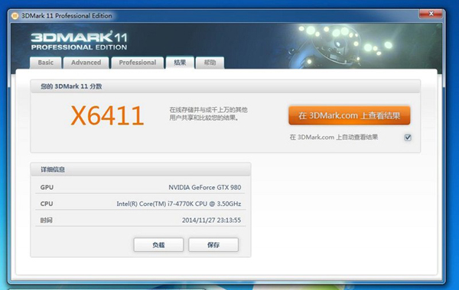Open the 帮助 help tab

click(210, 63)
